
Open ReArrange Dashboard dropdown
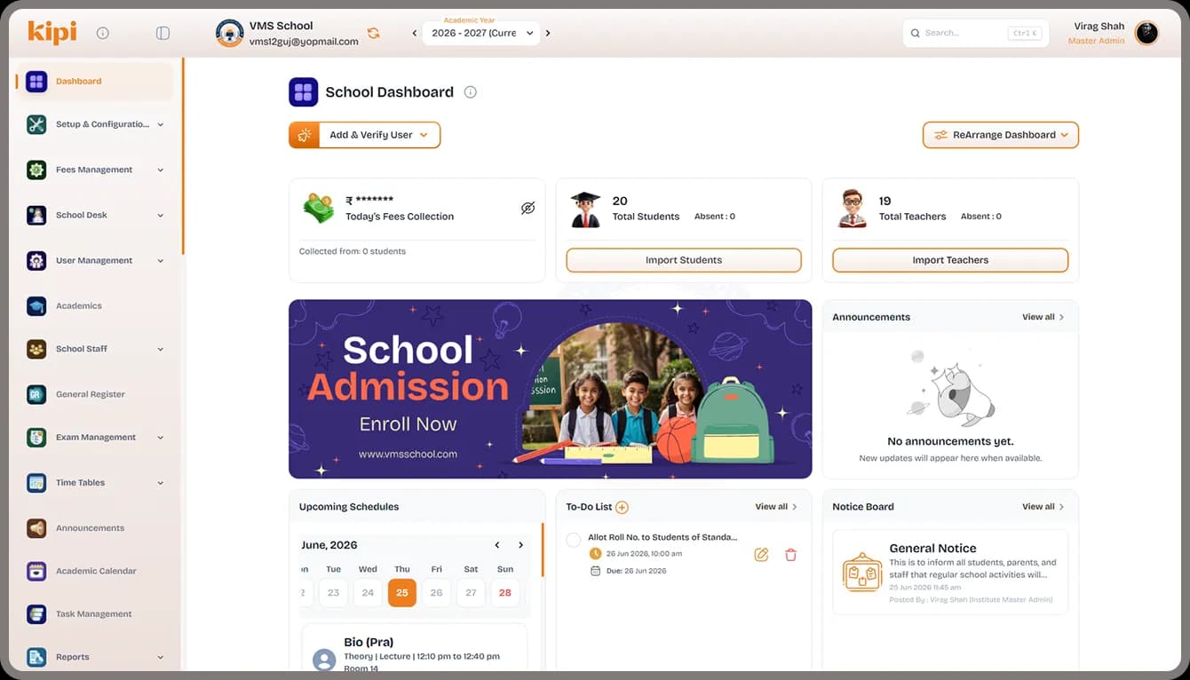pyautogui.click(x=1001, y=135)
